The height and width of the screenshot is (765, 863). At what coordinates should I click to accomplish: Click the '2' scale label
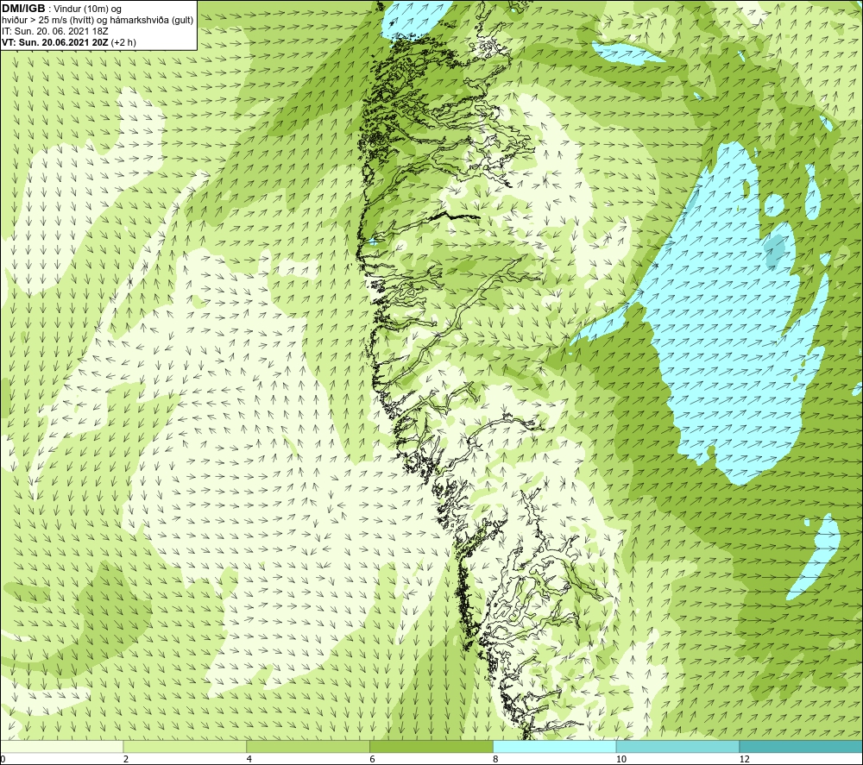[x=126, y=759]
